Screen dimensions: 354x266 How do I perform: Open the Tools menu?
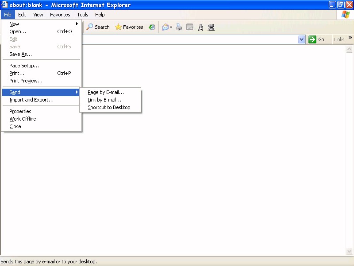click(83, 15)
